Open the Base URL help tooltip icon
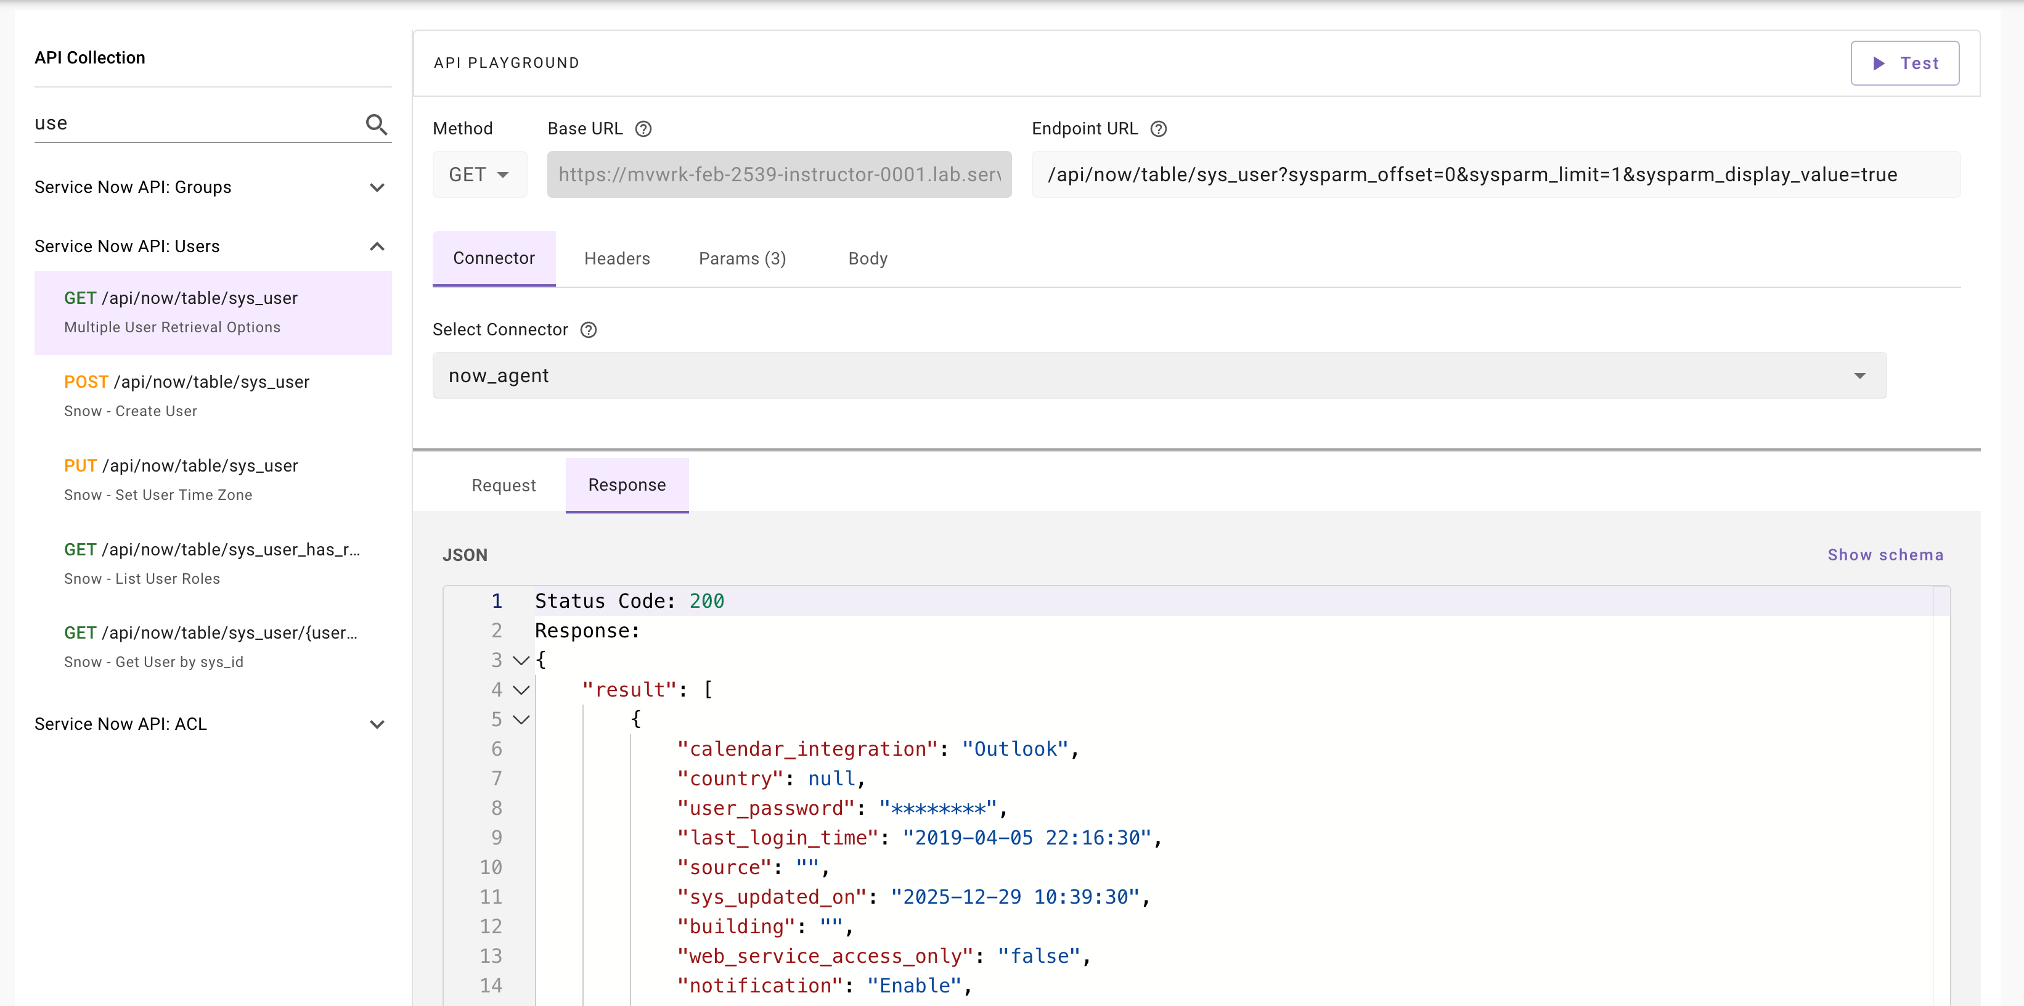2024x1006 pixels. [643, 128]
